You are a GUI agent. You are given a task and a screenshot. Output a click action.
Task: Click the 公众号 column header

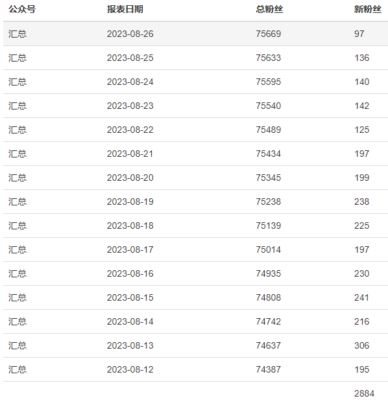[22, 9]
